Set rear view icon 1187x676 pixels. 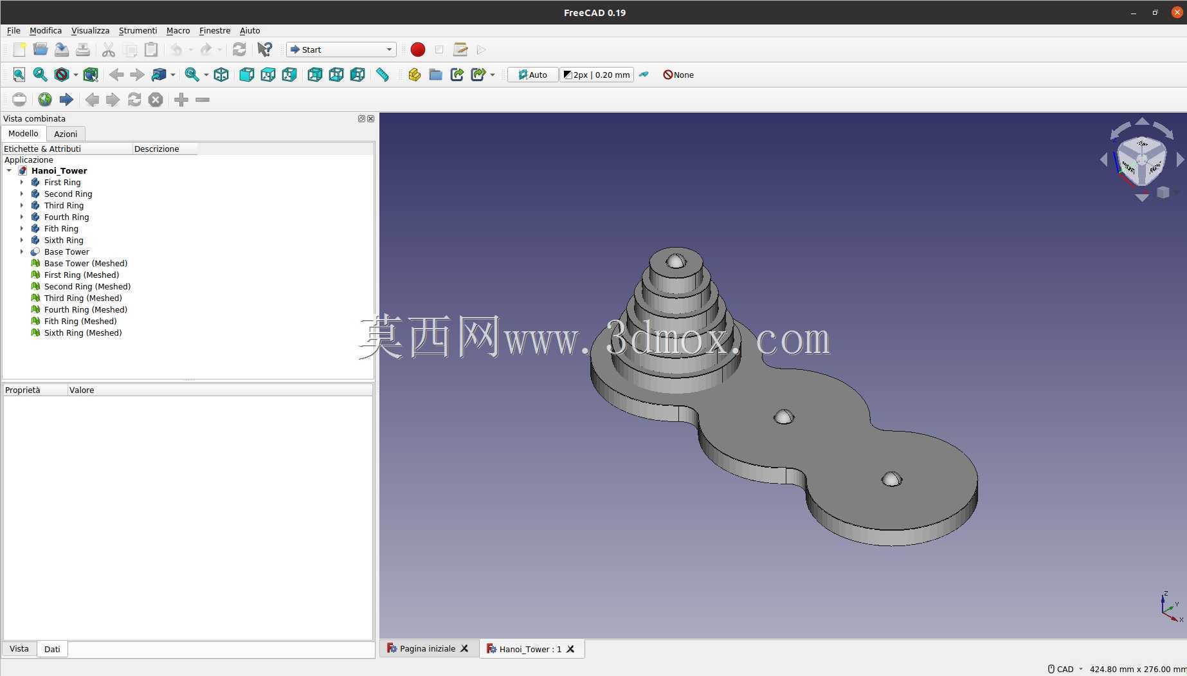pos(314,75)
